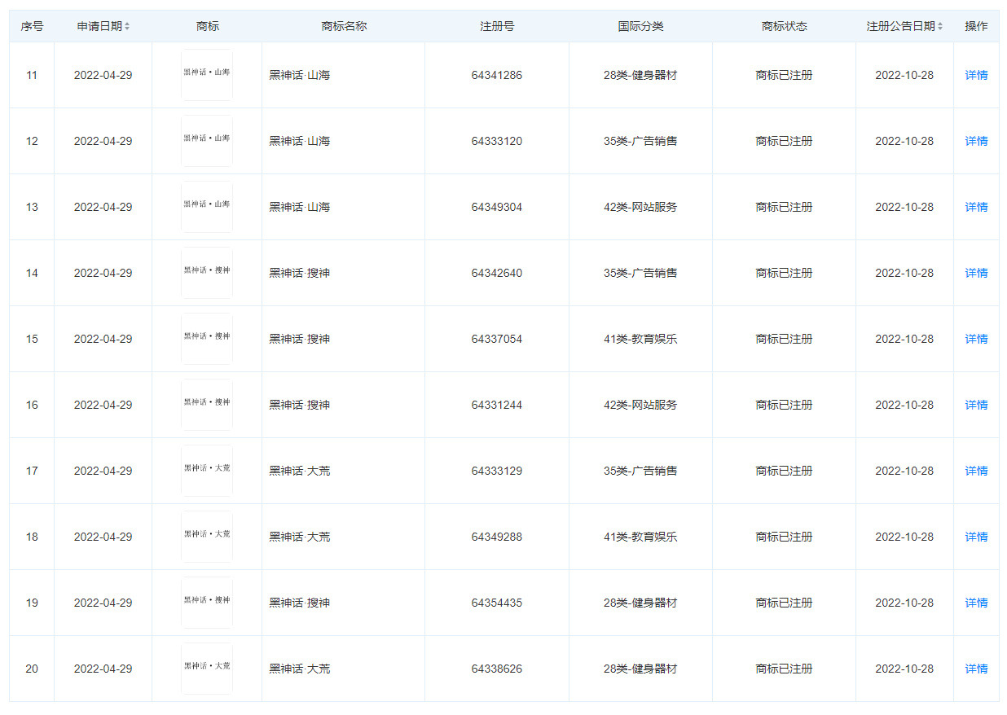Click 41类-教育娱乐 in row 15
The height and width of the screenshot is (715, 1007).
(640, 339)
